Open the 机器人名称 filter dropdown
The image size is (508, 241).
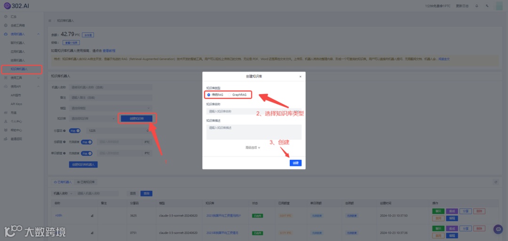pyautogui.click(x=63, y=193)
